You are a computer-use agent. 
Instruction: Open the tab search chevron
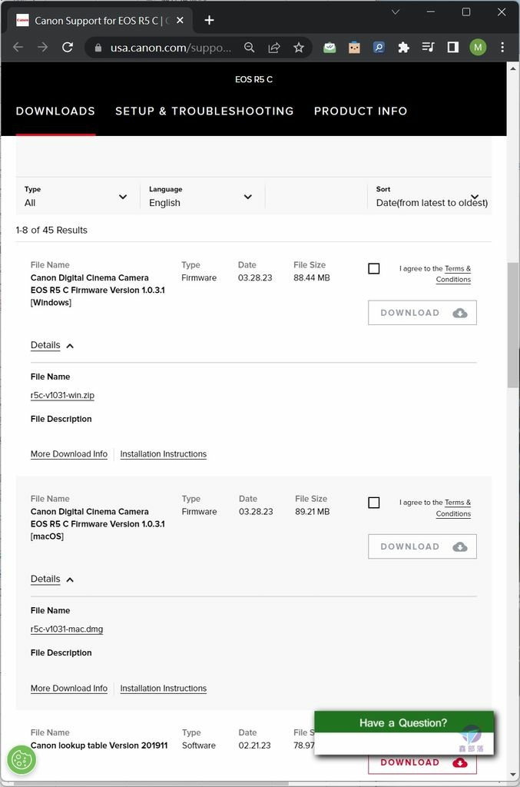[x=395, y=12]
